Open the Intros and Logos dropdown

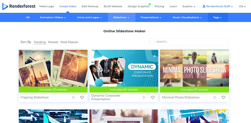(x=89, y=18)
